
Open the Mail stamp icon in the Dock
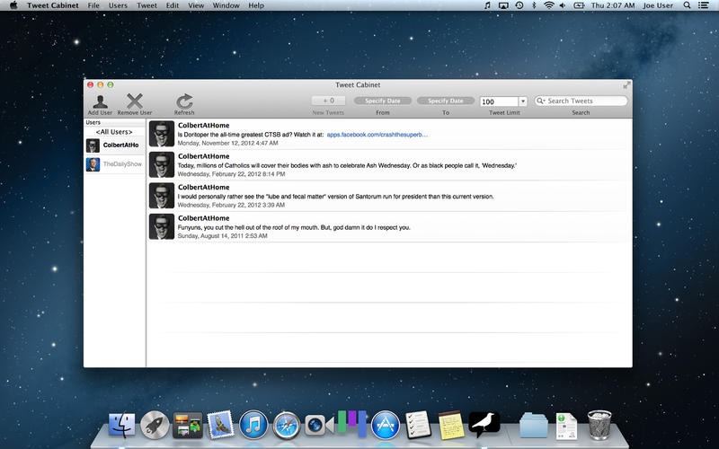(x=220, y=425)
